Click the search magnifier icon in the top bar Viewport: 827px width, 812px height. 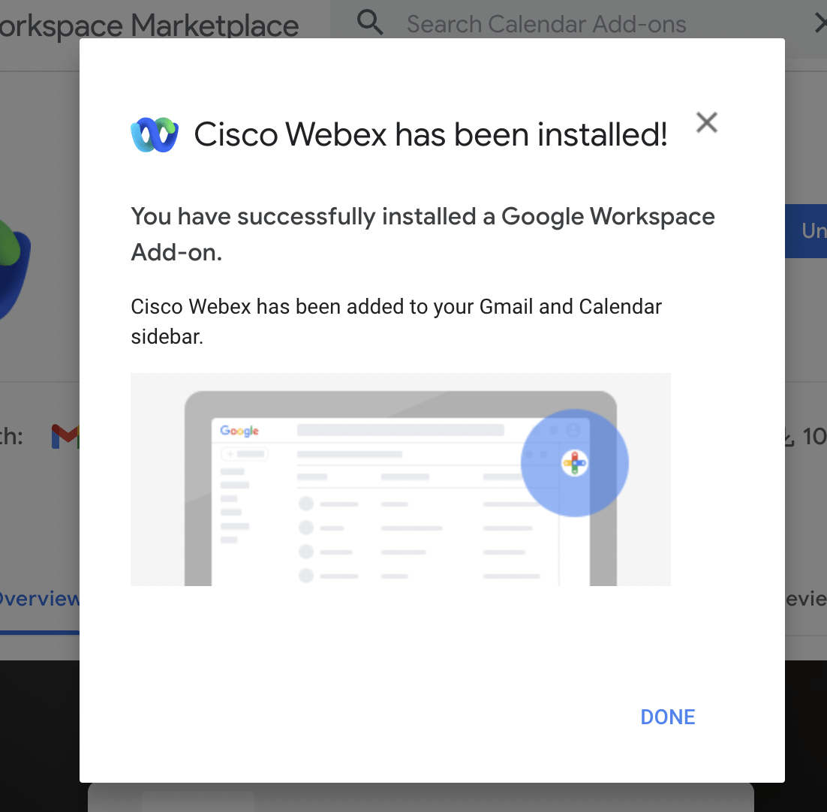369,21
